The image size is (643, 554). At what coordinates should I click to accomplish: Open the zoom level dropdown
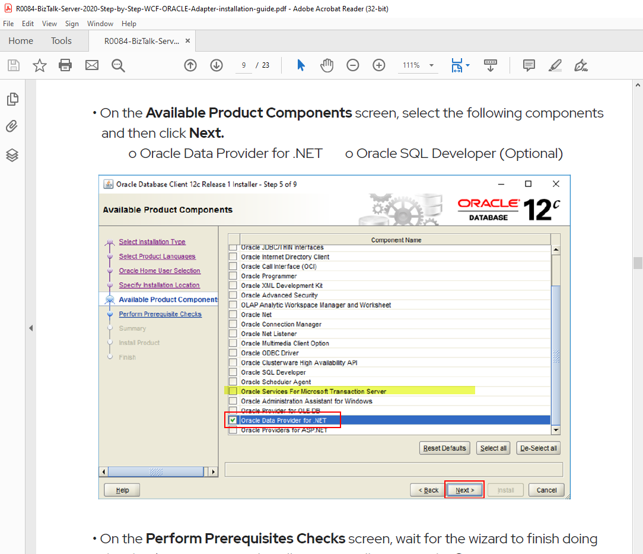coord(431,65)
